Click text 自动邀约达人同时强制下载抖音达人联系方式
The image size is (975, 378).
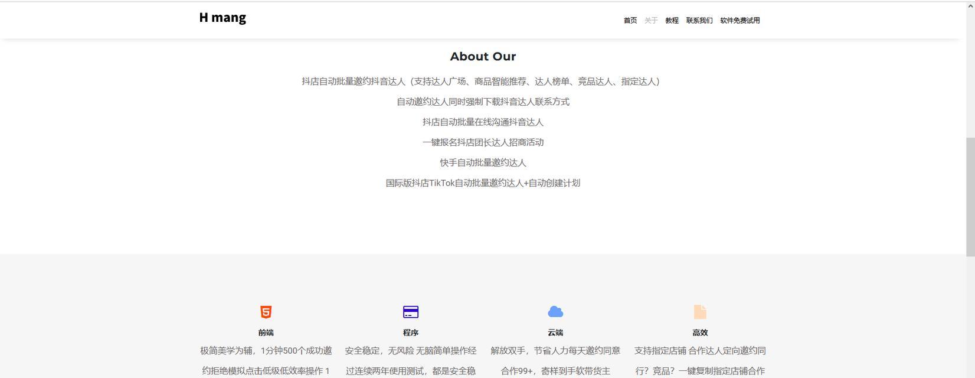coord(483,102)
